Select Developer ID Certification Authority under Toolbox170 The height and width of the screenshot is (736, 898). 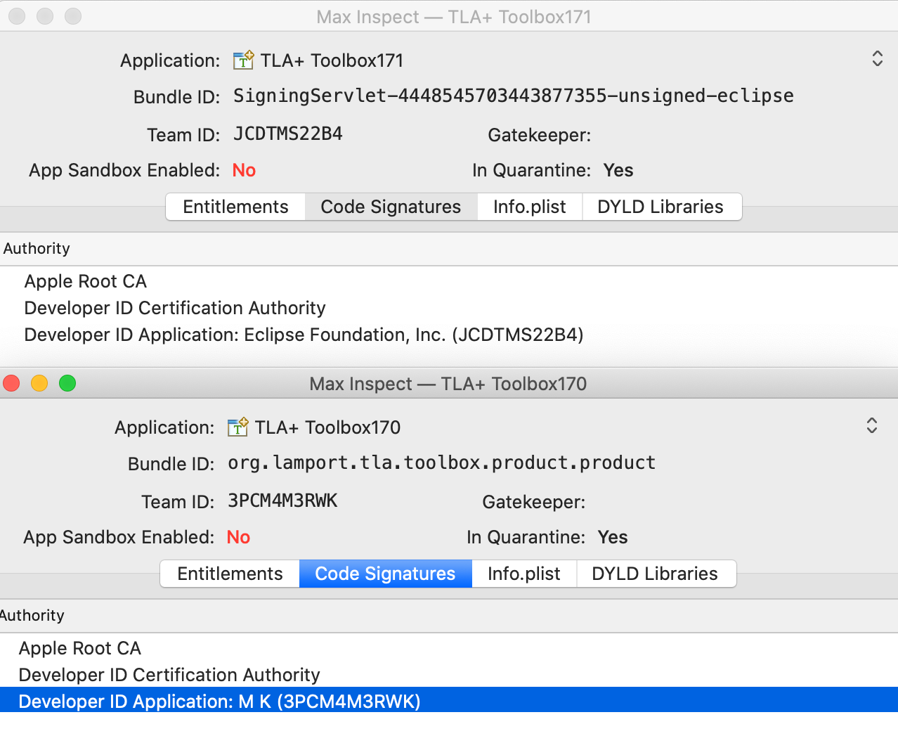[169, 675]
